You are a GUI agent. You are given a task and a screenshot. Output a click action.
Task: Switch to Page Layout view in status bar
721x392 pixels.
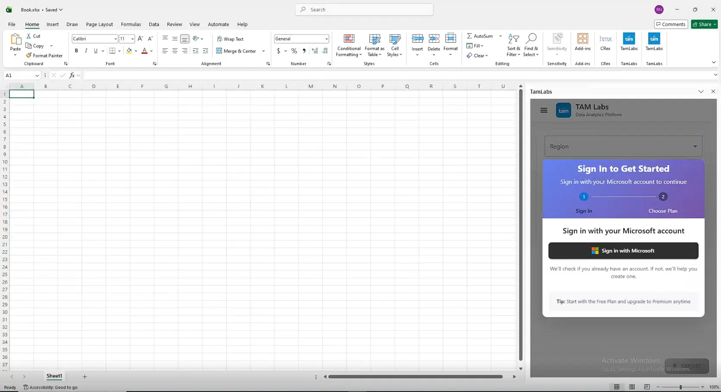click(x=632, y=387)
